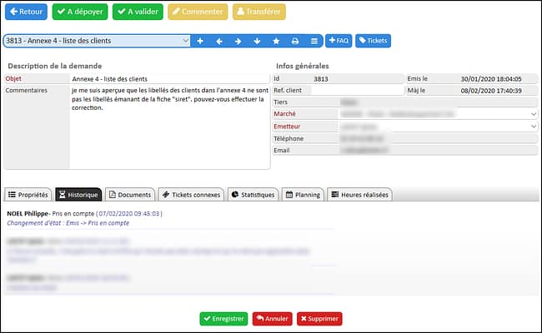Go to next ticket with right arrow

coord(238,41)
